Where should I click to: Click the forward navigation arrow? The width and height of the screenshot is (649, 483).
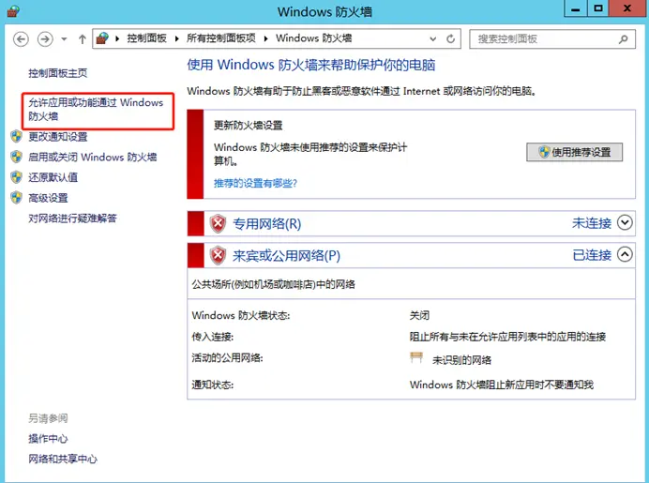tap(45, 39)
